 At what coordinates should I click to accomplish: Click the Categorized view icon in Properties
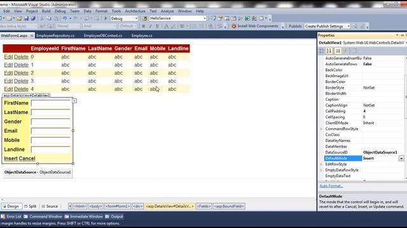click(322, 51)
